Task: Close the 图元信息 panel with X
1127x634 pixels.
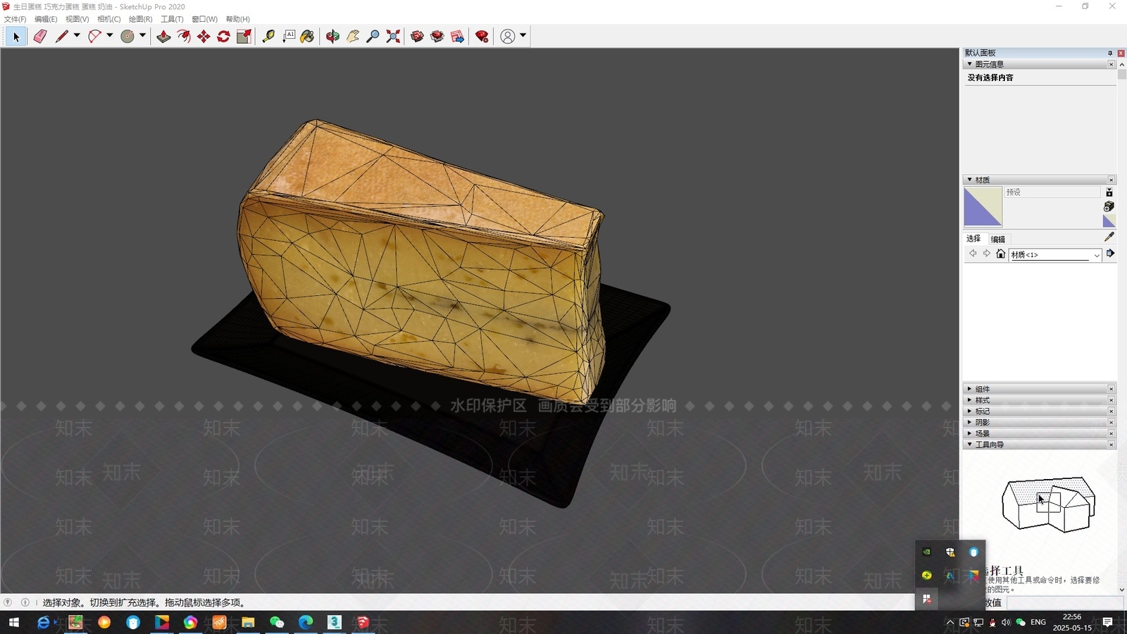Action: point(1112,64)
